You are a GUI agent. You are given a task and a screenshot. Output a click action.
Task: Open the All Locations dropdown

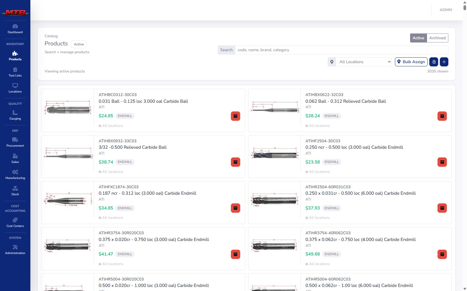point(364,62)
